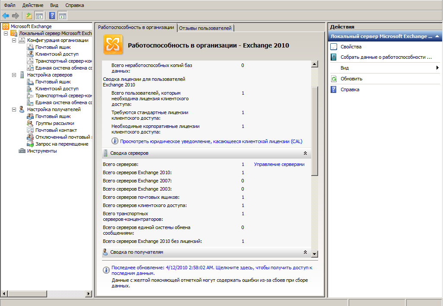Open the Вид menu in menu bar
Screen dimensions: 443x306
[x=54, y=5]
